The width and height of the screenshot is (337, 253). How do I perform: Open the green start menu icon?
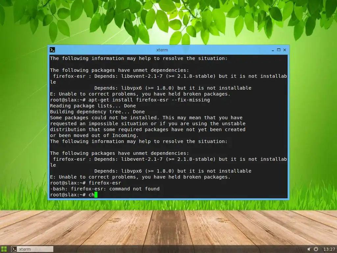point(4,249)
